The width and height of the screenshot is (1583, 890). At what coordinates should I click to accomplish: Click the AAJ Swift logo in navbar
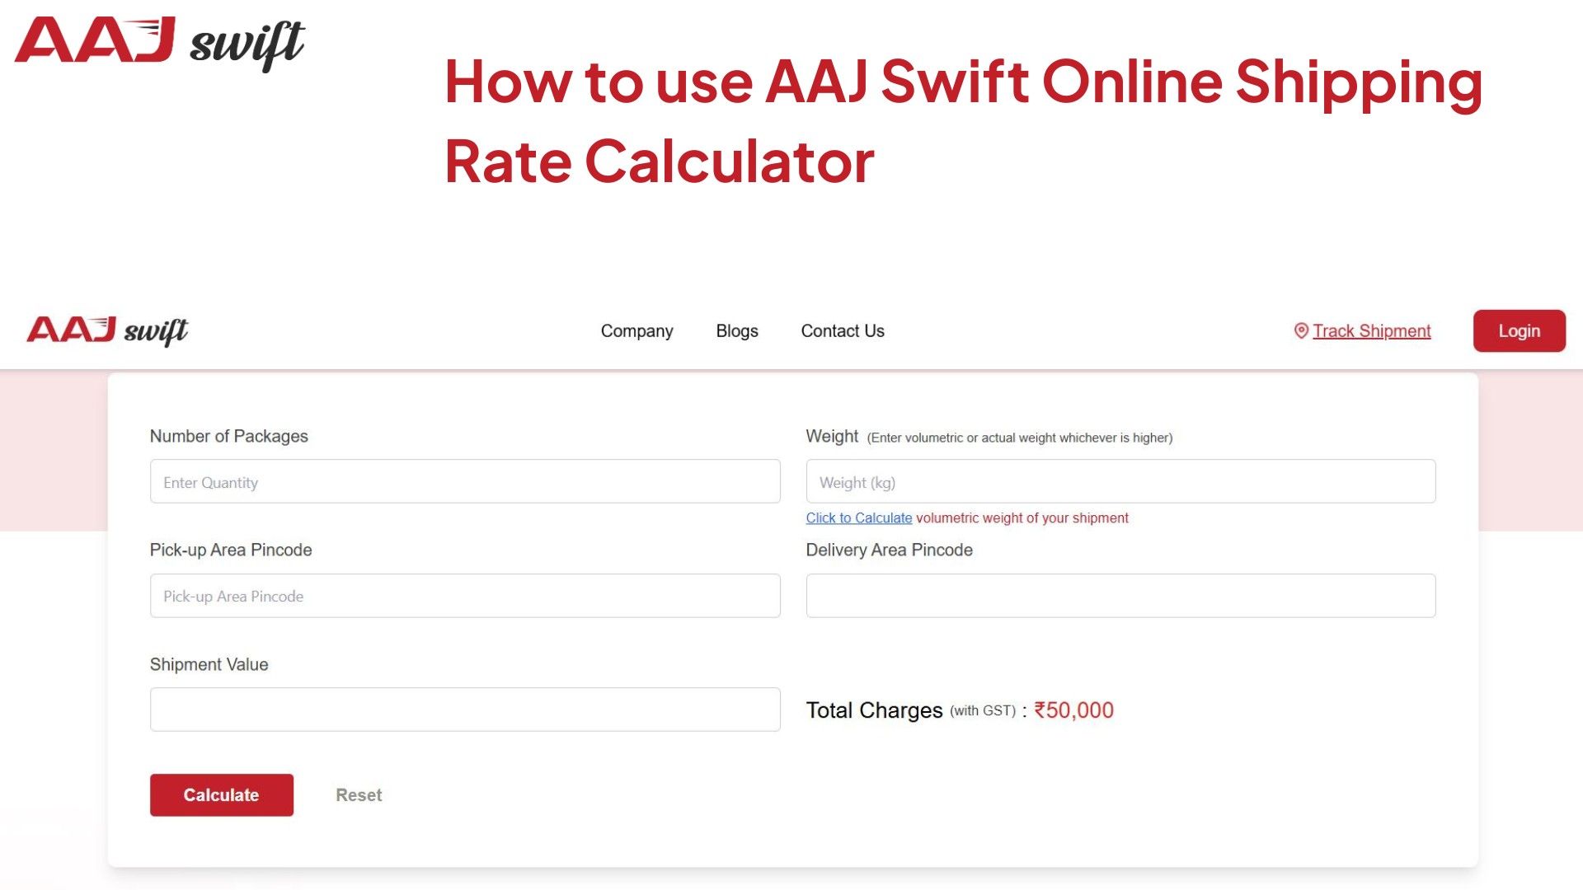pyautogui.click(x=107, y=330)
